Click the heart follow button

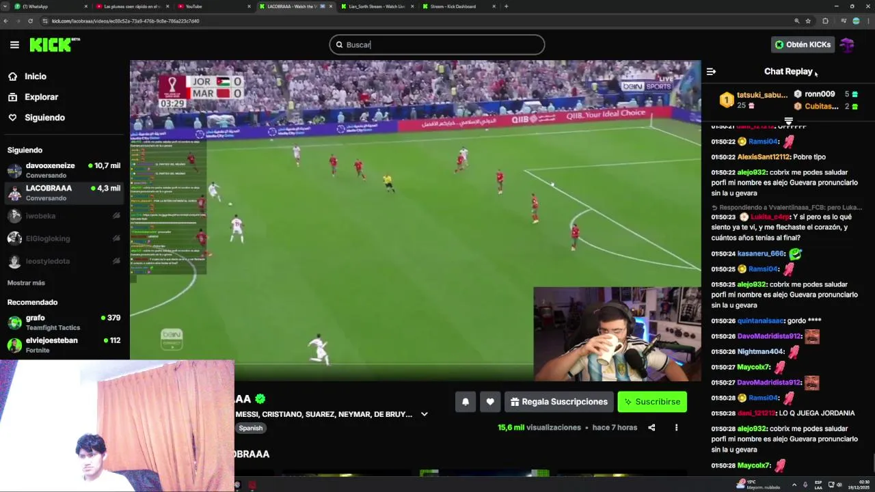(x=490, y=402)
